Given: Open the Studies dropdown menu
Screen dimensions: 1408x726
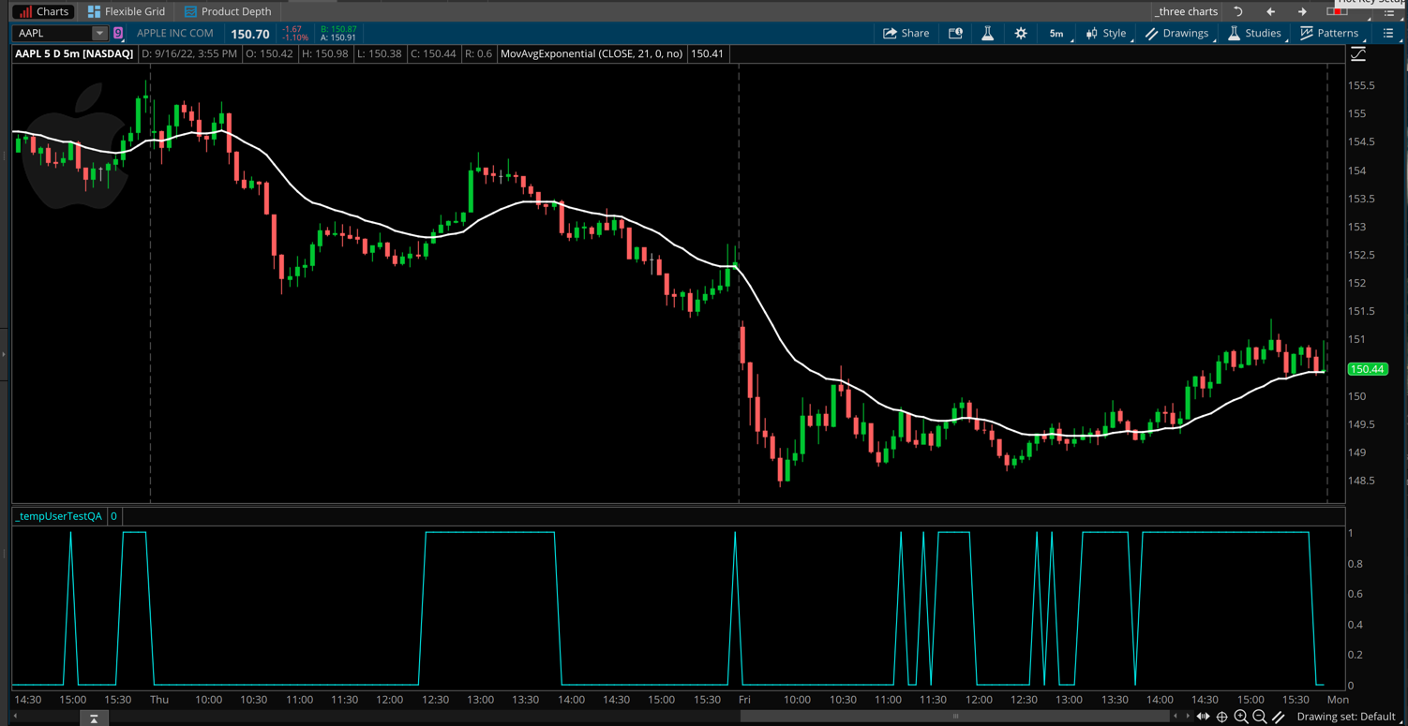Looking at the screenshot, I should [x=1254, y=33].
